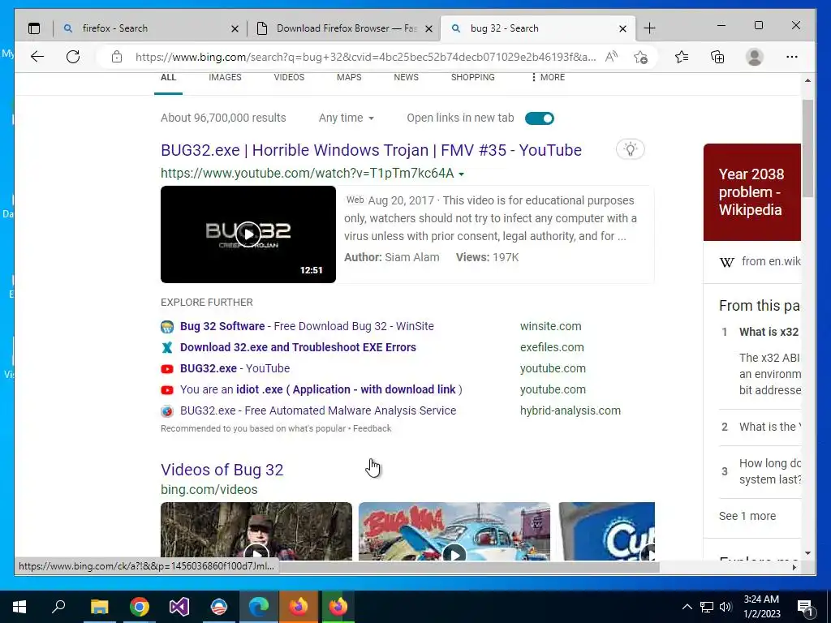Open the Favorites list icon
831x623 pixels.
682,57
